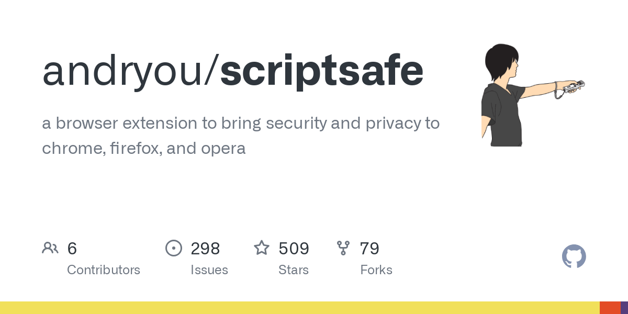Viewport: 628px width, 314px height.
Task: Click the issue count 298
Action: 205,249
